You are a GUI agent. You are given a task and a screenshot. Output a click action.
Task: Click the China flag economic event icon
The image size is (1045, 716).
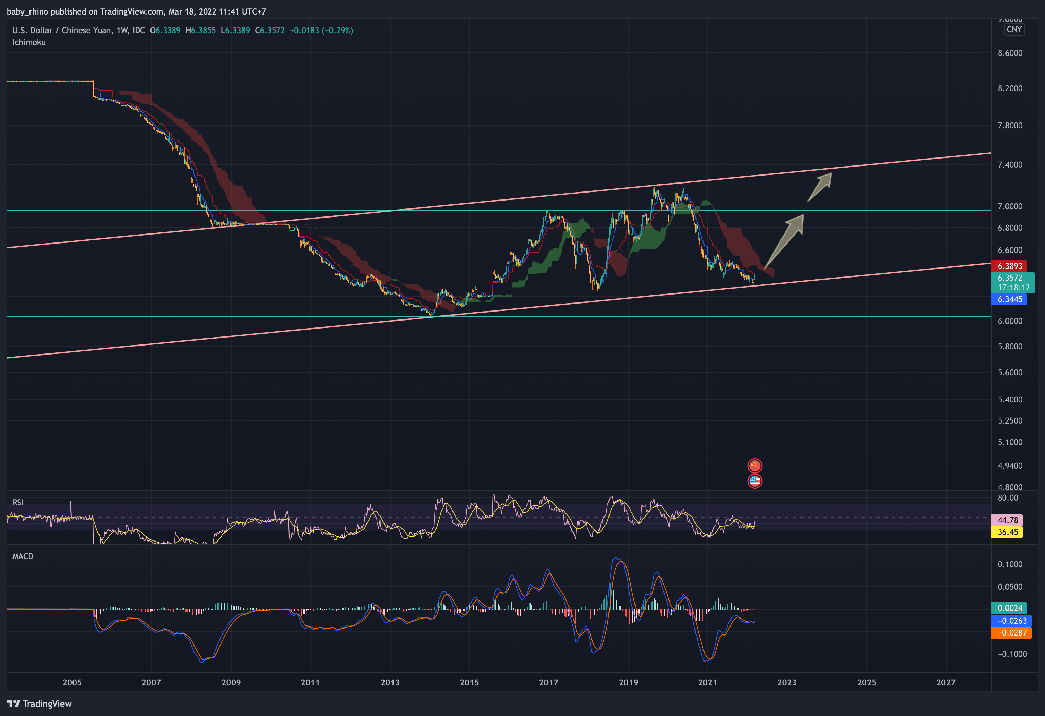754,465
